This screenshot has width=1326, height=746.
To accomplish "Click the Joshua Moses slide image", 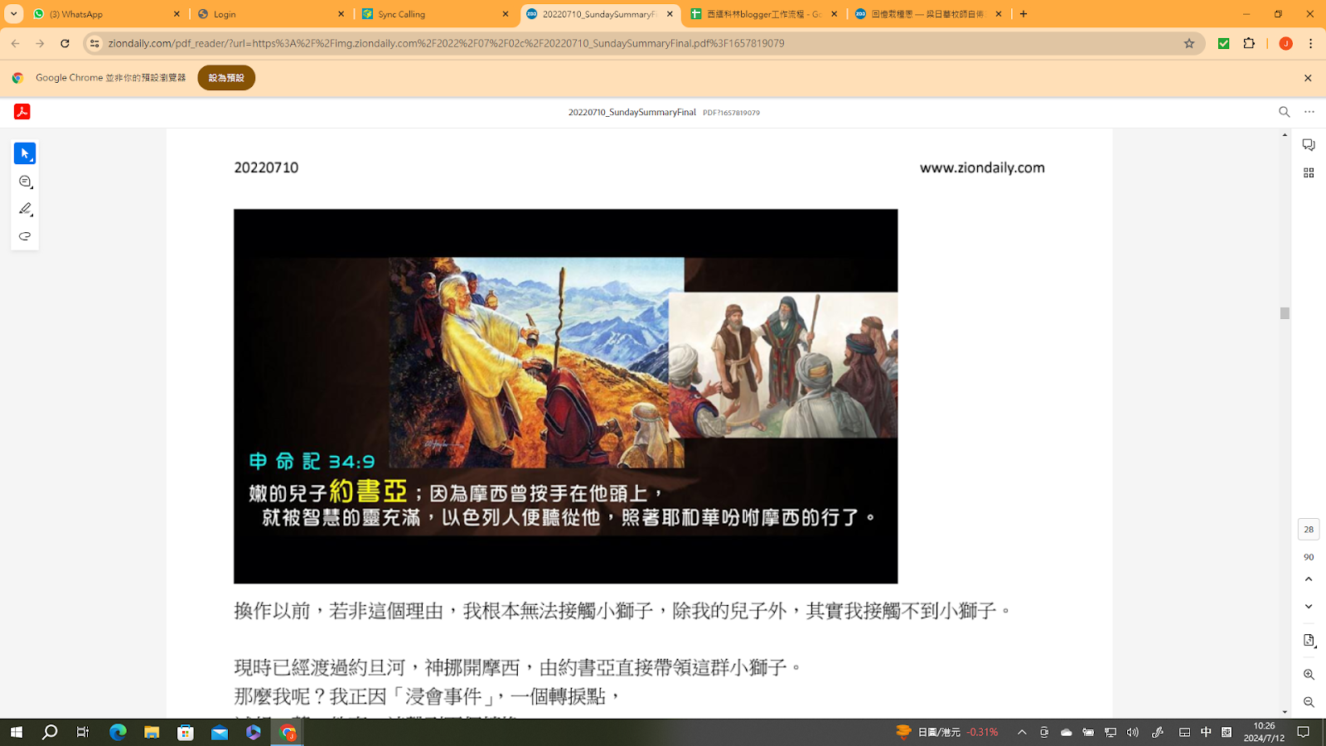I will coord(565,396).
